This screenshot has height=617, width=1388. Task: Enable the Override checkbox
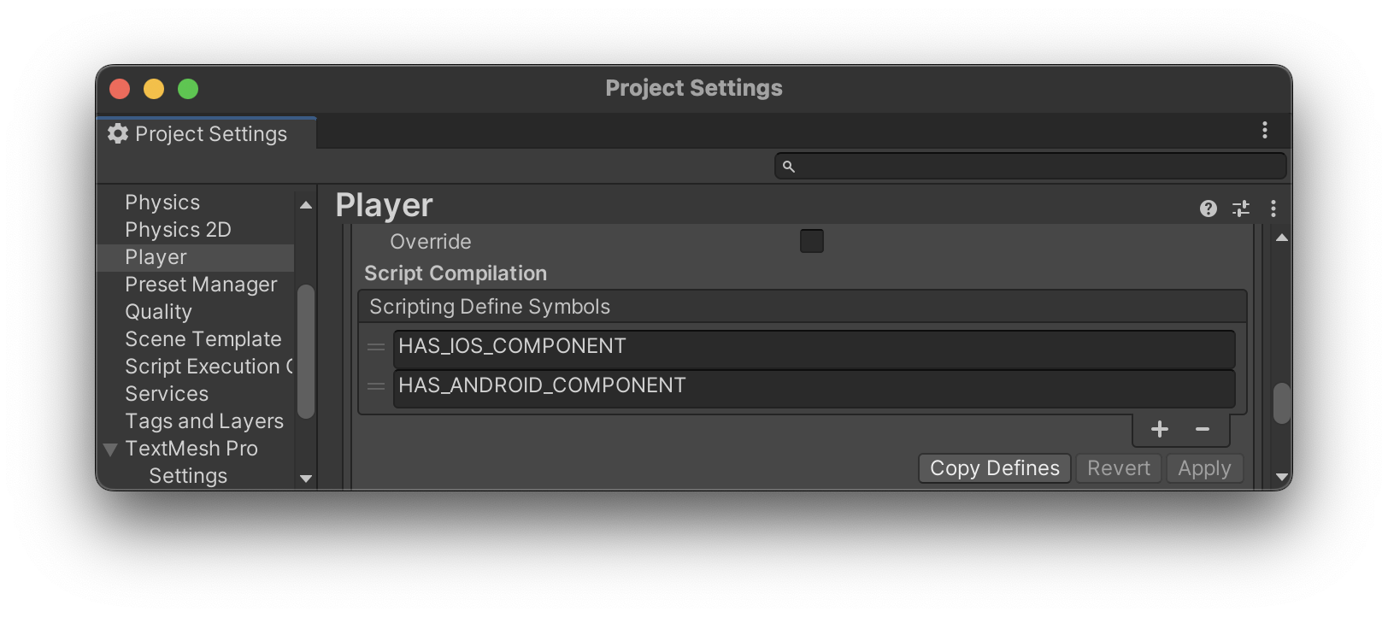[812, 241]
